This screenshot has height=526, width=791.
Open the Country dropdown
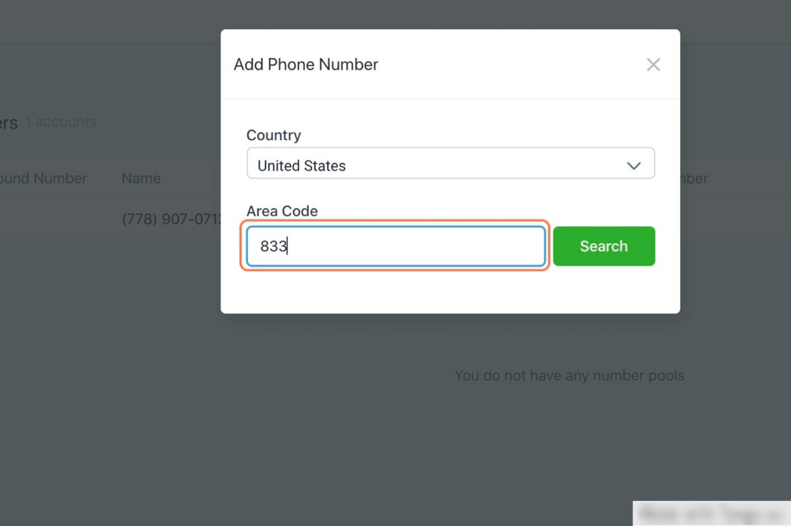450,163
